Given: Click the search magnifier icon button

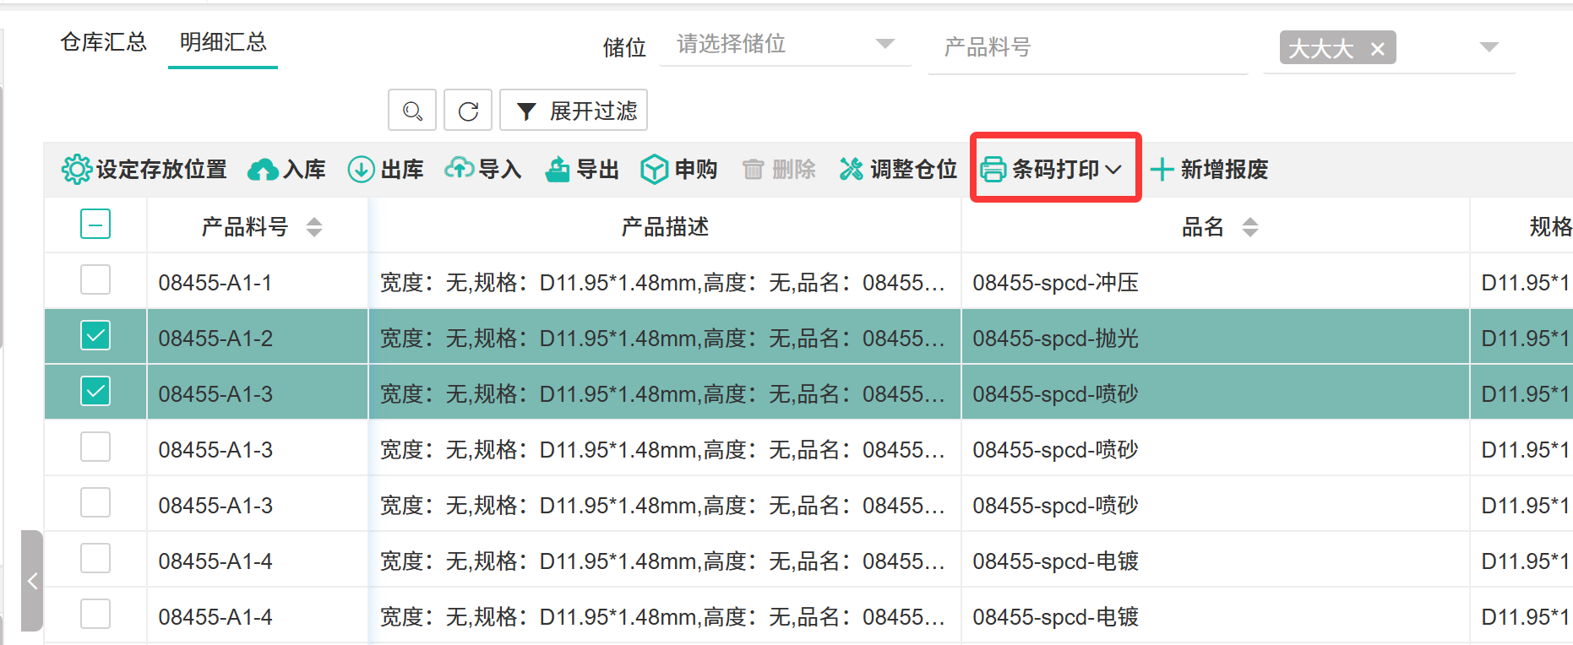Looking at the screenshot, I should 412,111.
